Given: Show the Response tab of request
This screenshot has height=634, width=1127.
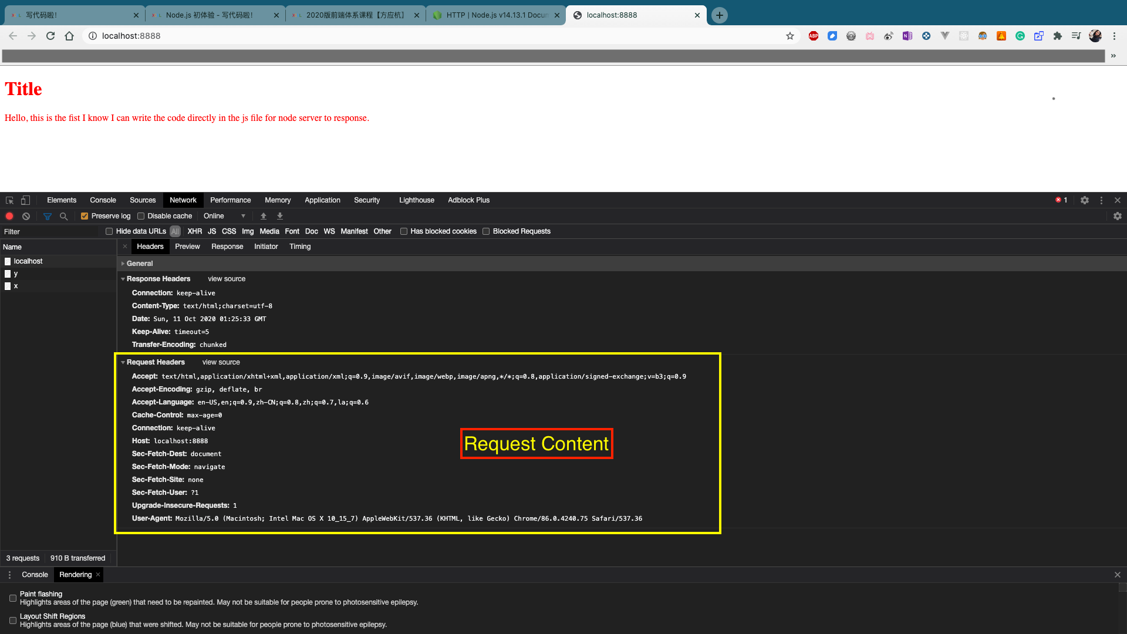Looking at the screenshot, I should tap(227, 247).
